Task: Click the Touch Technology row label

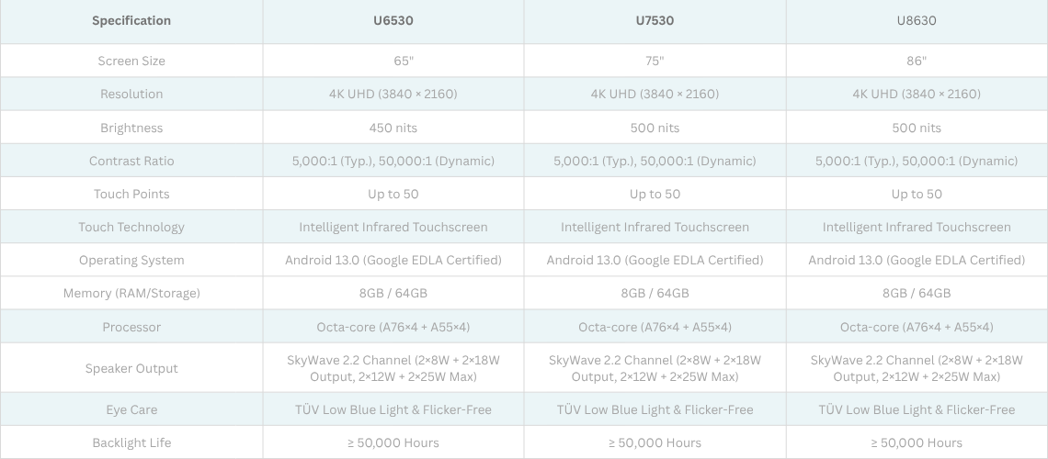Action: tap(131, 227)
